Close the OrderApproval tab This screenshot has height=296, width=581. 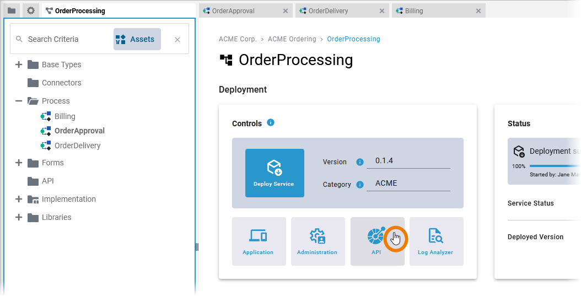pos(285,11)
